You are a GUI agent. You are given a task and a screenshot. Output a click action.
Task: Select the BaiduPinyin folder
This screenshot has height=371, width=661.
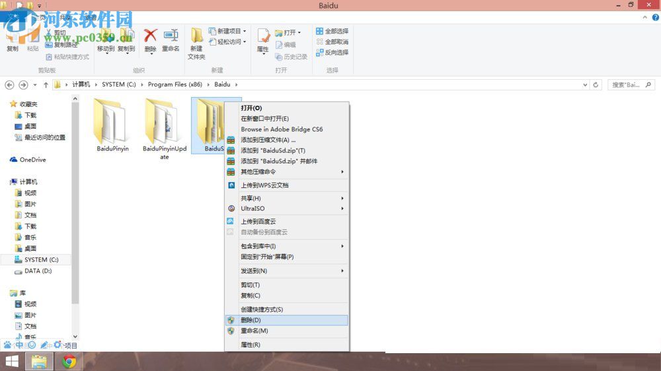[x=112, y=125]
